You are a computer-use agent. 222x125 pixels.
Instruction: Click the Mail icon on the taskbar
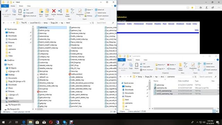(44, 122)
